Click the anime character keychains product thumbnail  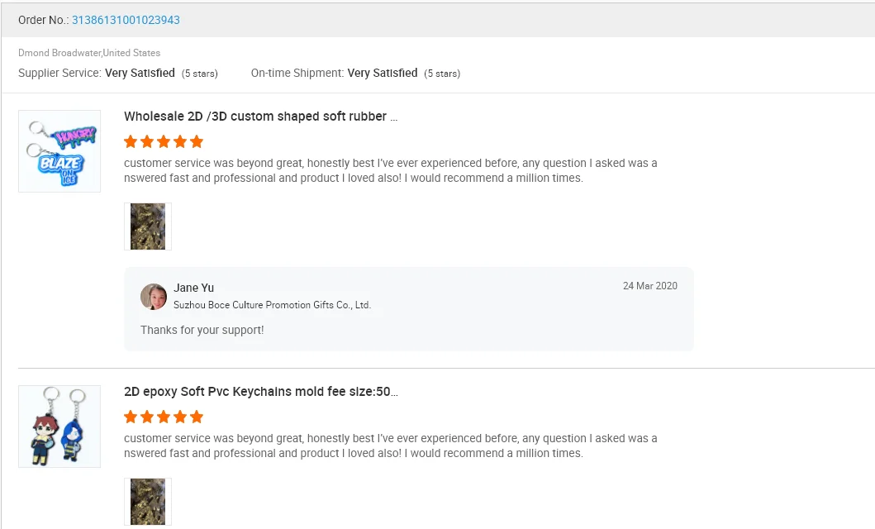pyautogui.click(x=59, y=427)
